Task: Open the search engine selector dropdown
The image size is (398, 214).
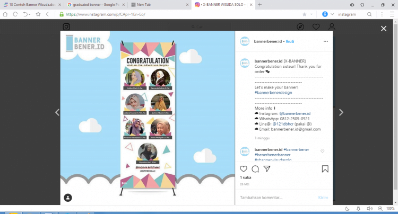Action: point(332,14)
